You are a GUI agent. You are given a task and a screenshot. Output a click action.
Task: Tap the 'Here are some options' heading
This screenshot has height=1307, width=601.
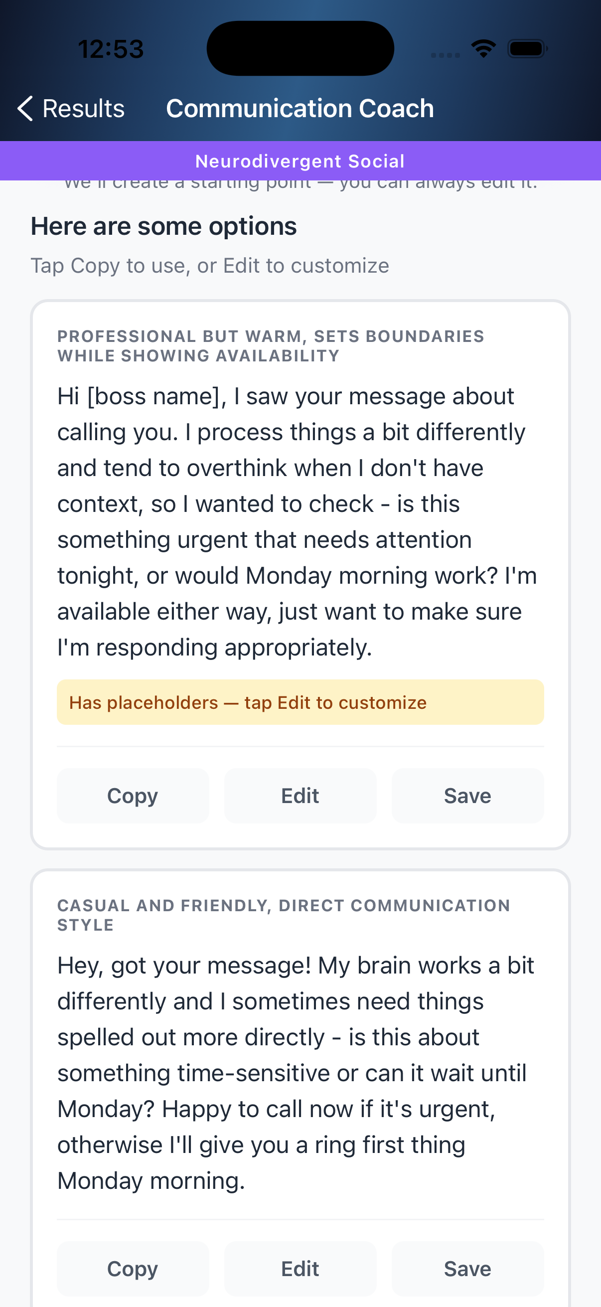pos(164,226)
